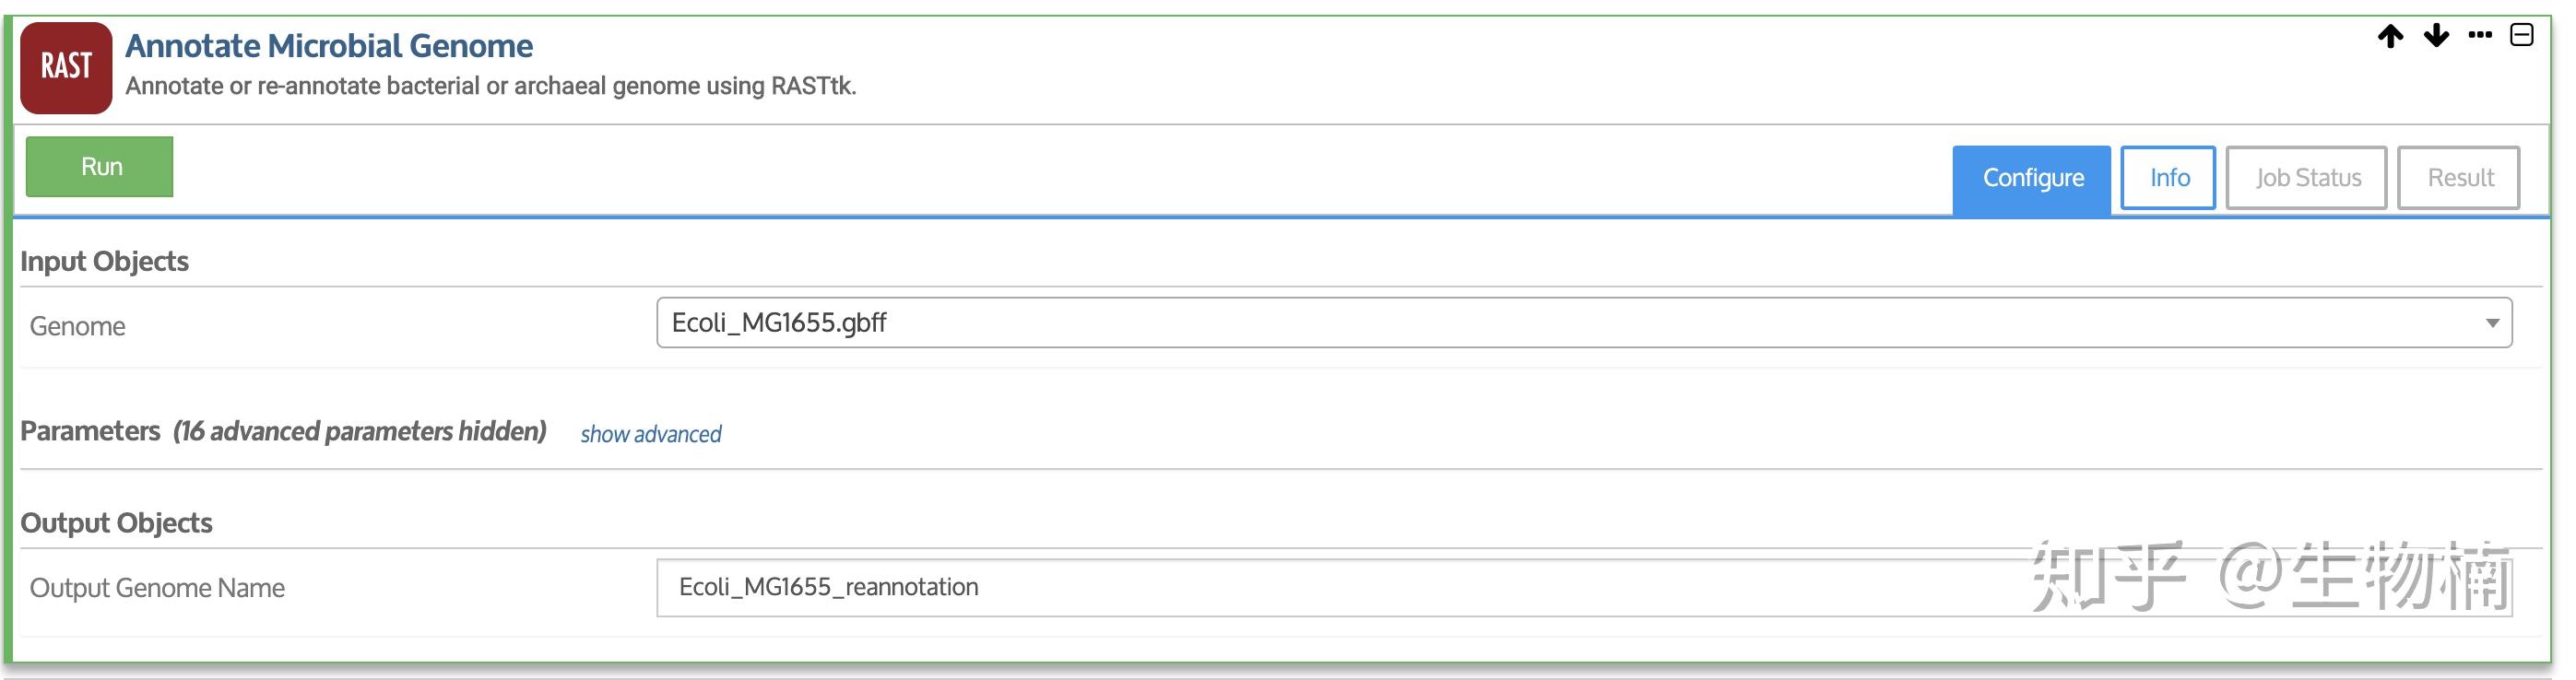Switch to the Configure tab
2576x680 pixels.
(2032, 178)
